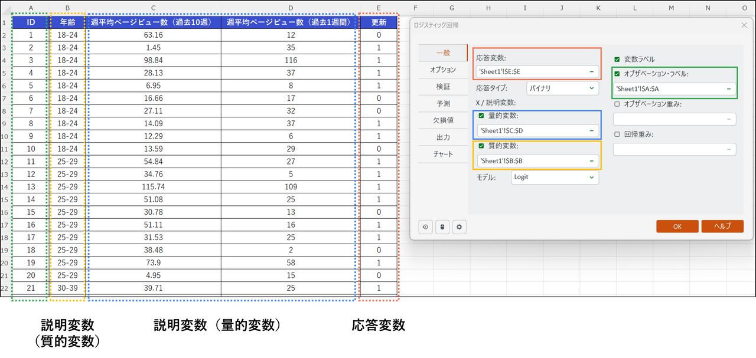The height and width of the screenshot is (358, 756).
Task: Enable the オブザベーション重み checkbox
Action: pos(617,104)
